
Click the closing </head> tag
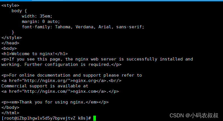pyautogui.click(x=10, y=43)
